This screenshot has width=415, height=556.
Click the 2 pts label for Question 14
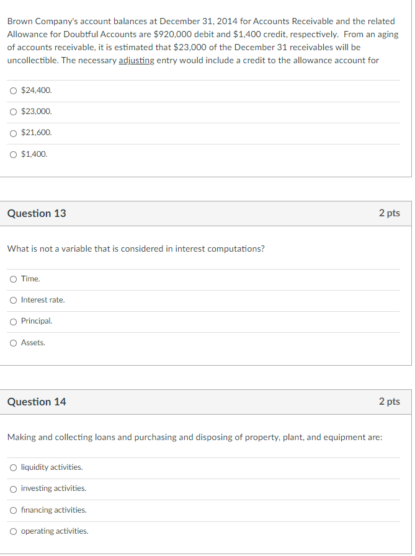[390, 402]
